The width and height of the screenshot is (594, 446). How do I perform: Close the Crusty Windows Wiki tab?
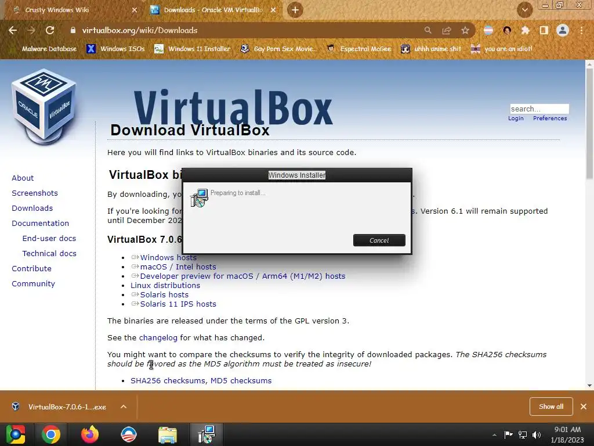pyautogui.click(x=135, y=10)
